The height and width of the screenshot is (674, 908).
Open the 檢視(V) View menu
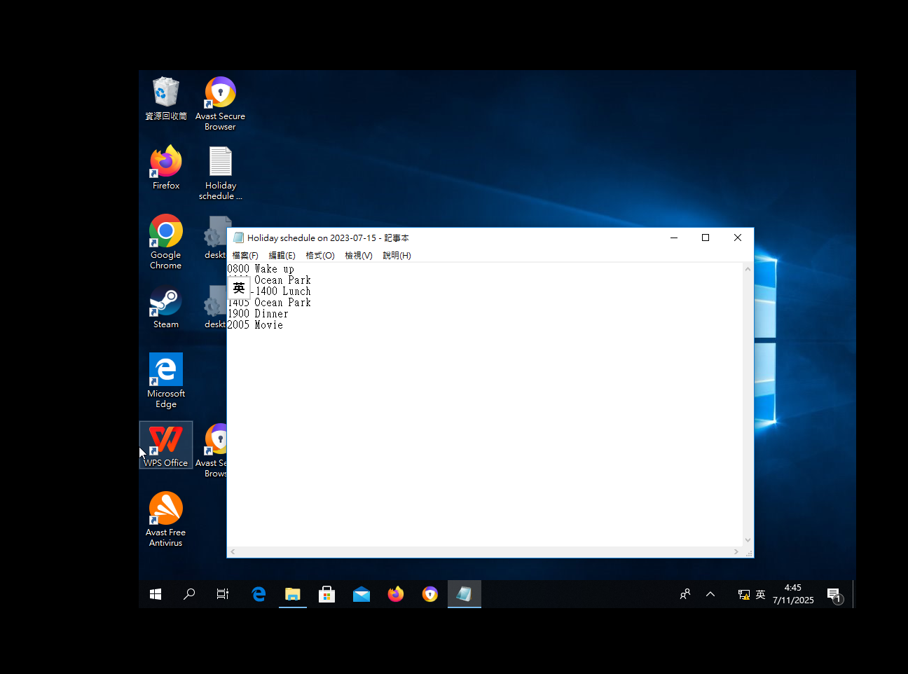coord(359,256)
